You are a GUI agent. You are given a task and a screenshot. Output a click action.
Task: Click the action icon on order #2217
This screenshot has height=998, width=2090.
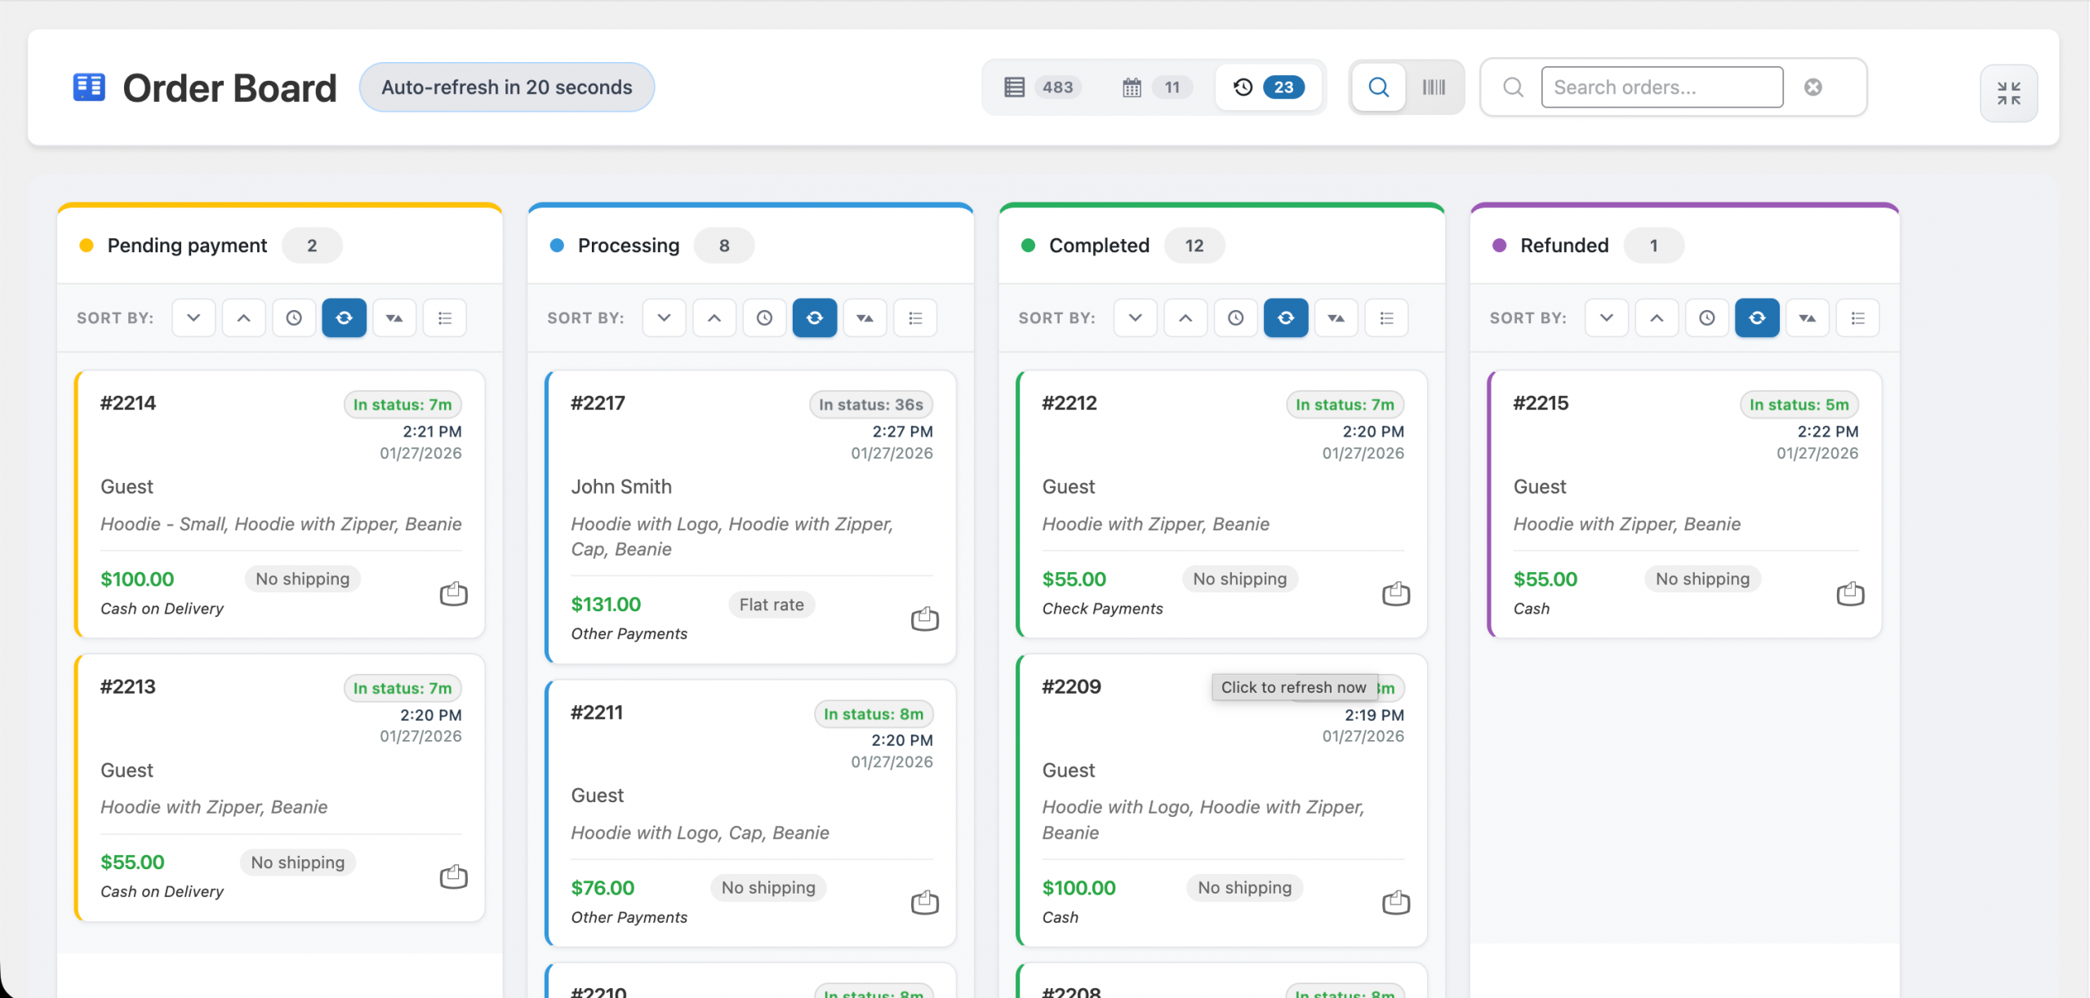[924, 619]
